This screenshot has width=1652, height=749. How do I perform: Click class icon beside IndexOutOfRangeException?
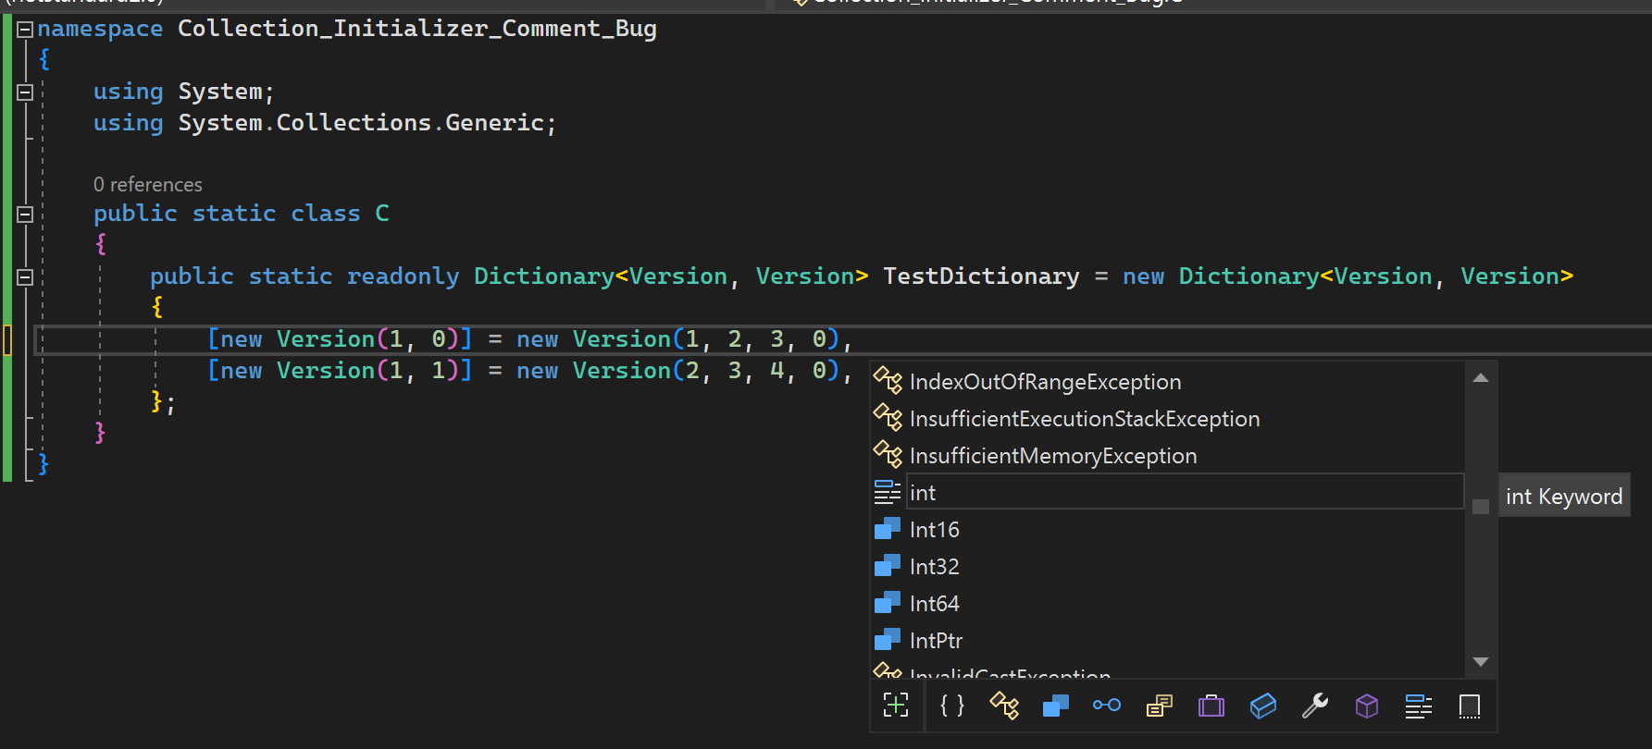(x=888, y=381)
